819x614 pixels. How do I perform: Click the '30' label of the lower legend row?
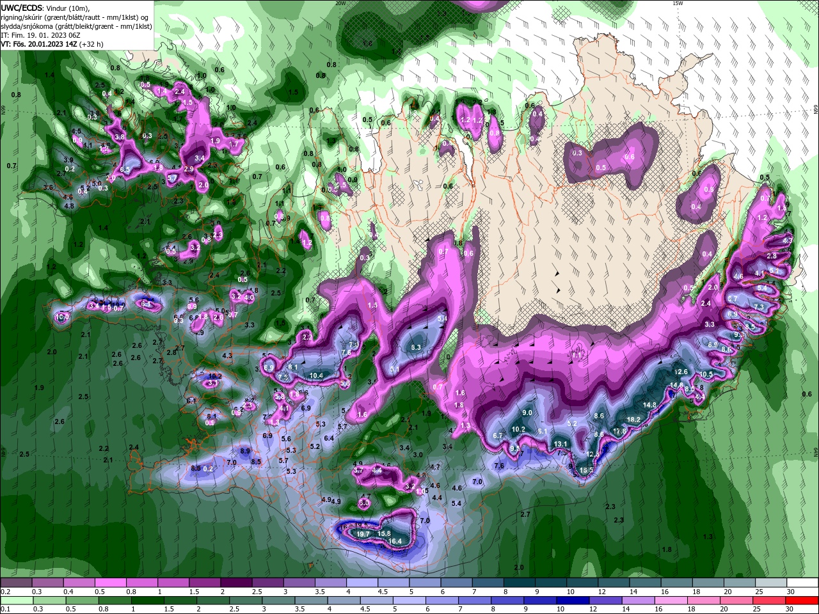[791, 610]
